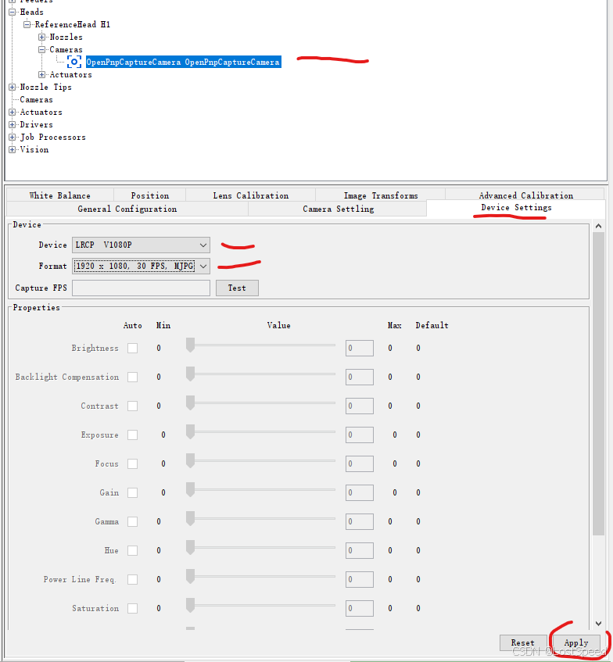Select the OpenPnpCaptureCamera camera icon
The width and height of the screenshot is (613, 662).
[74, 62]
